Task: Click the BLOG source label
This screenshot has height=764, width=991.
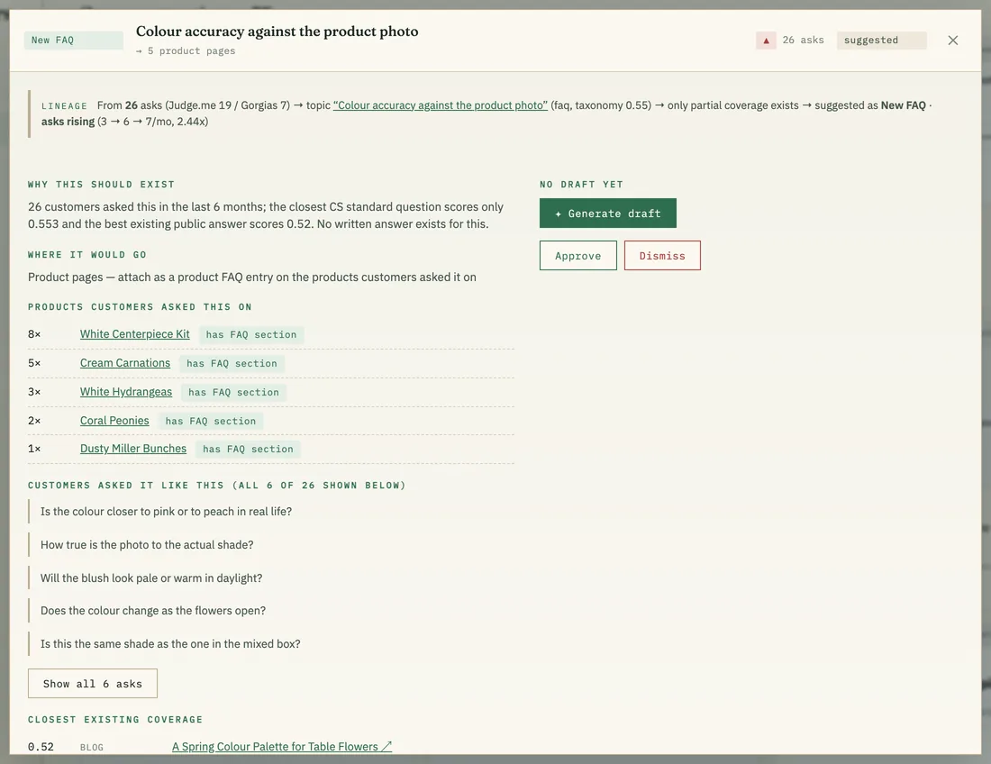Action: (x=92, y=747)
